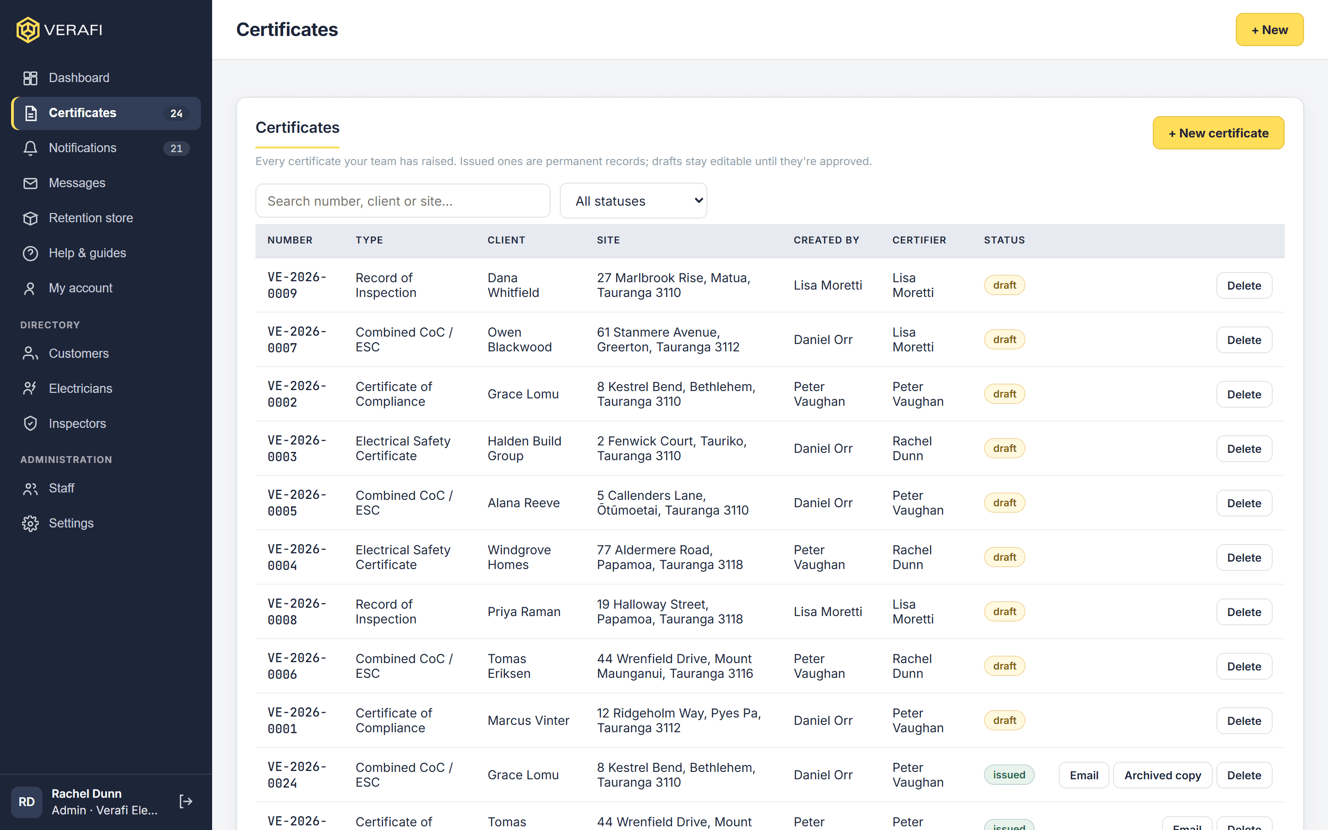1328x830 pixels.
Task: Open Help & guides
Action: click(106, 254)
